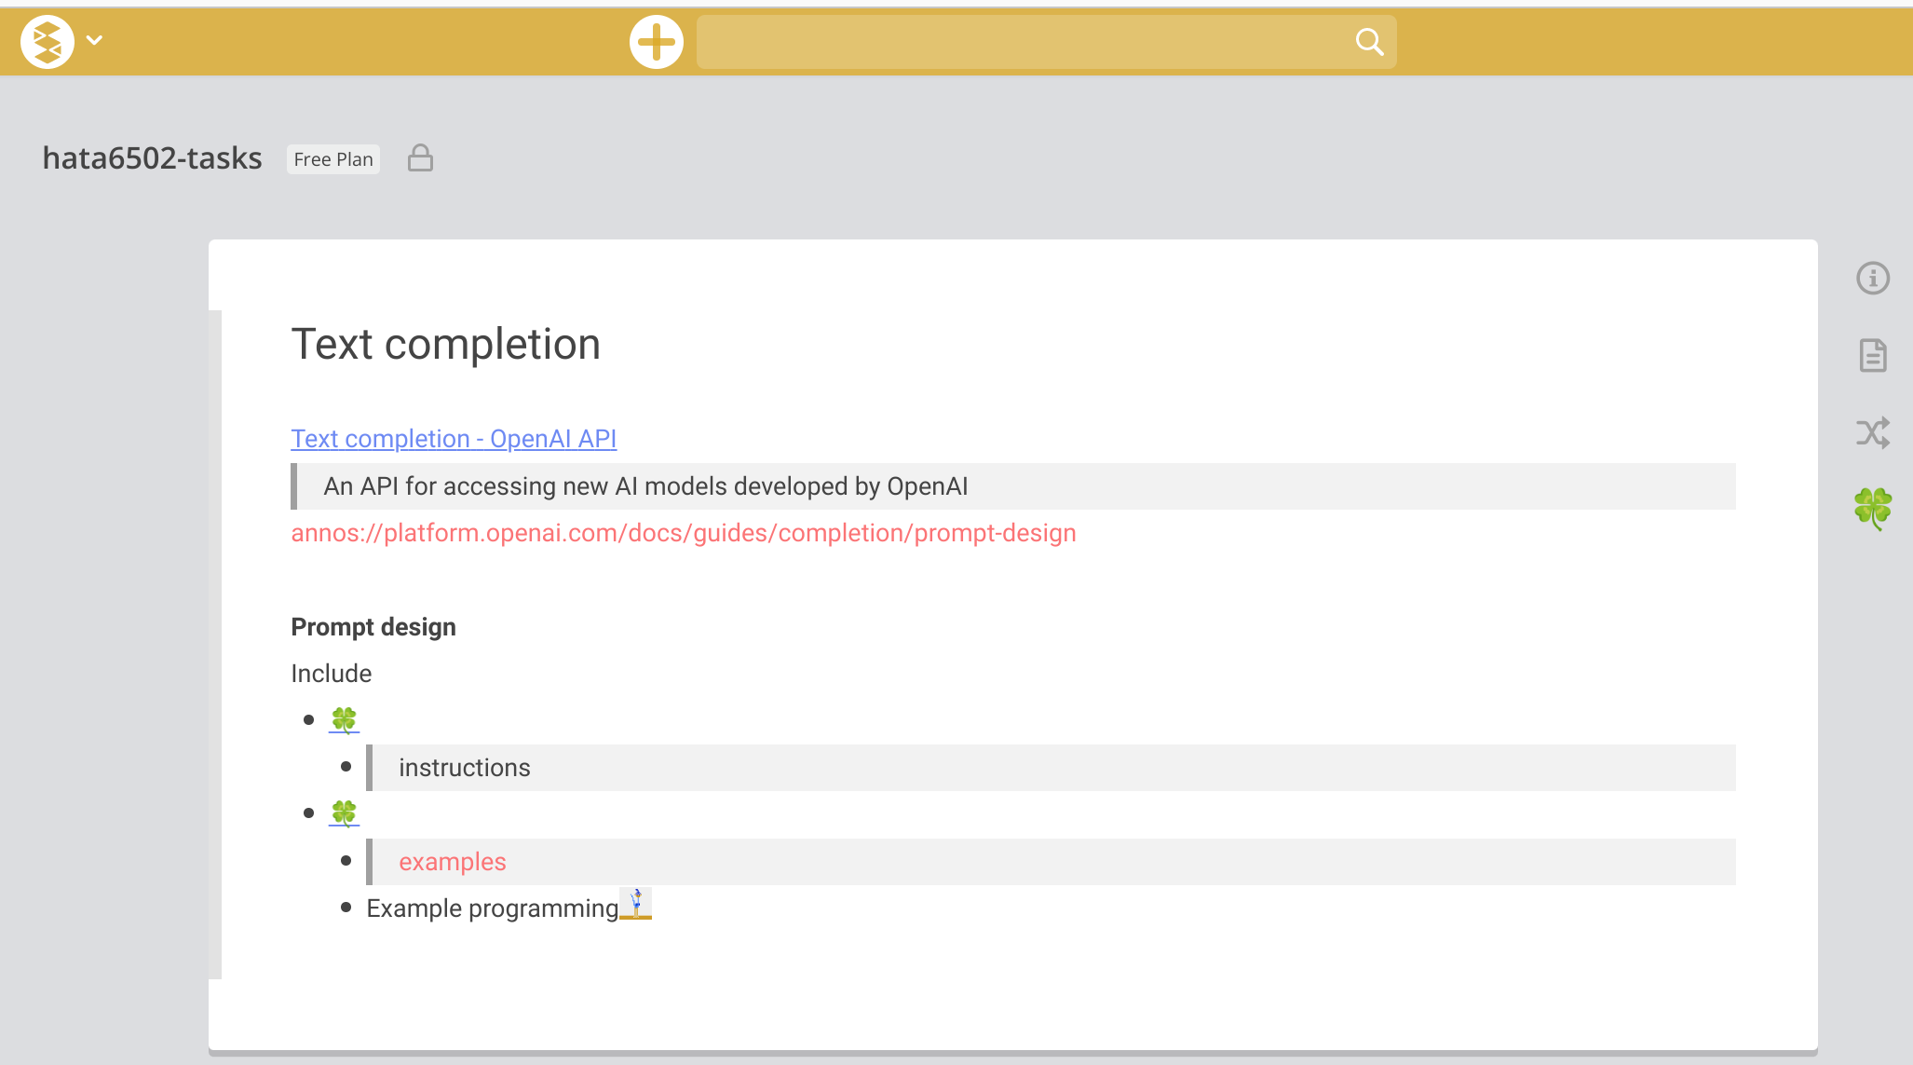Screen dimensions: 1913x1065
Task: Click the magnifier search icon
Action: pos(1368,42)
